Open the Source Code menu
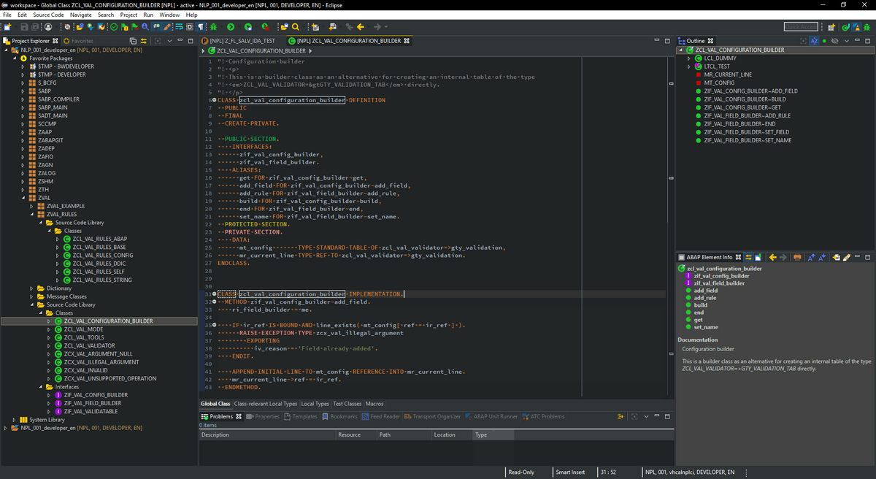Image resolution: width=876 pixels, height=479 pixels. tap(48, 15)
